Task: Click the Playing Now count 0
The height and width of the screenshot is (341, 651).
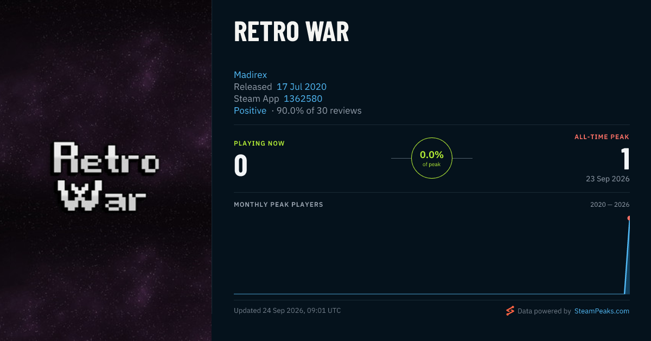Action: pos(241,166)
